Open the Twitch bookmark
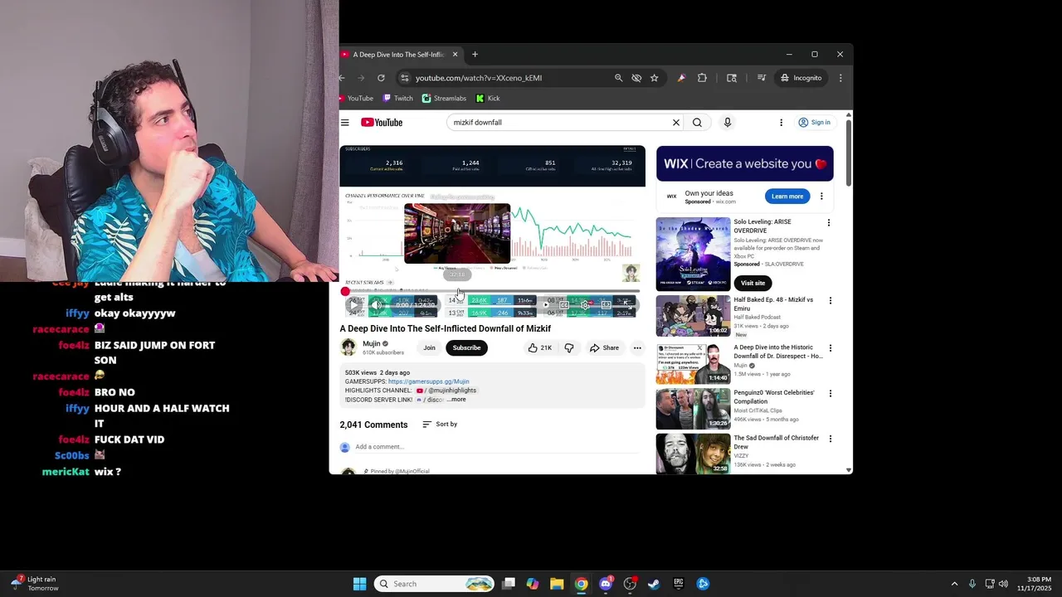The height and width of the screenshot is (597, 1062). pyautogui.click(x=397, y=98)
